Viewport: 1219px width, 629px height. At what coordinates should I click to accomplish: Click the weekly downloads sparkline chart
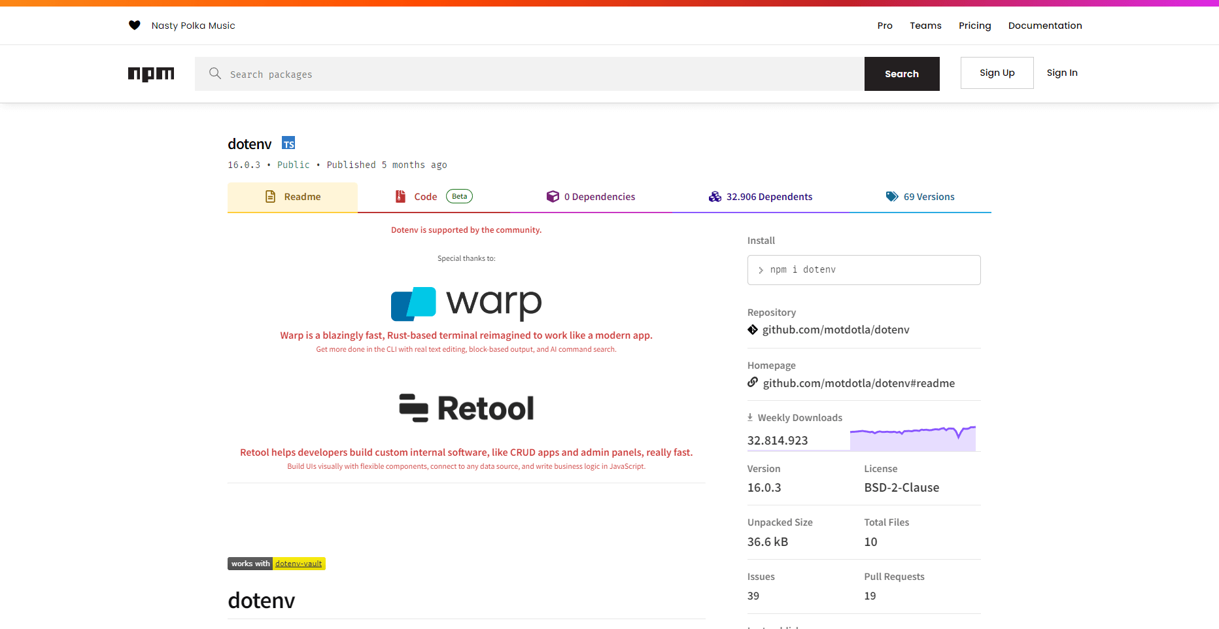coord(913,438)
